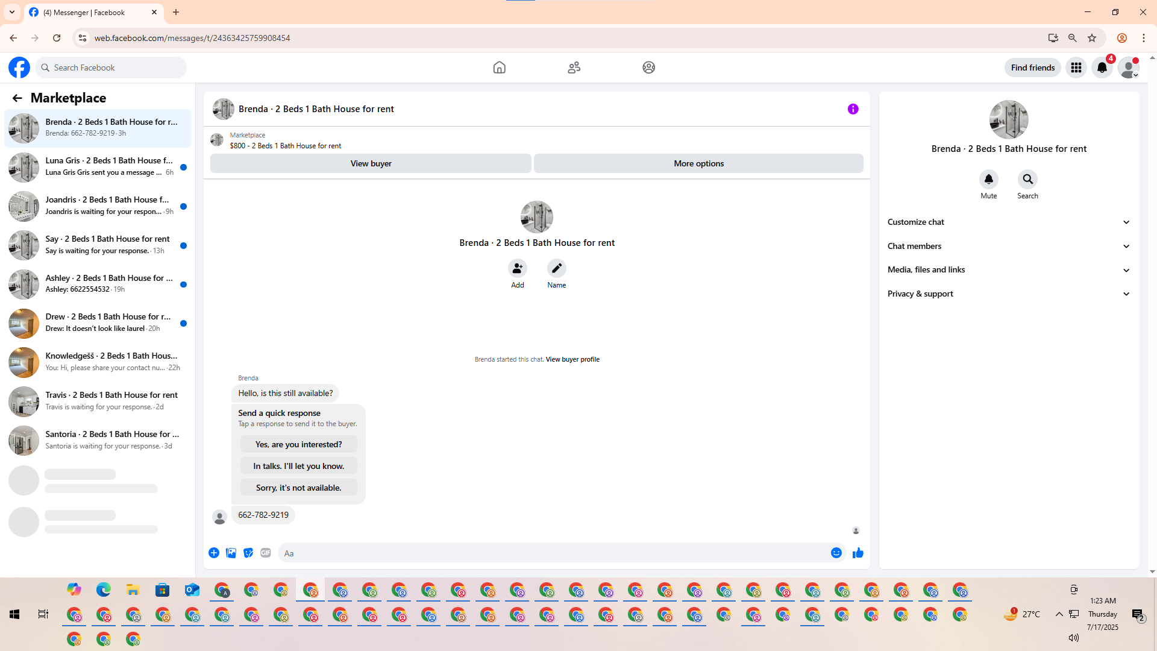Viewport: 1157px width, 651px height.
Task: Reload the page in browser
Action: click(x=57, y=38)
